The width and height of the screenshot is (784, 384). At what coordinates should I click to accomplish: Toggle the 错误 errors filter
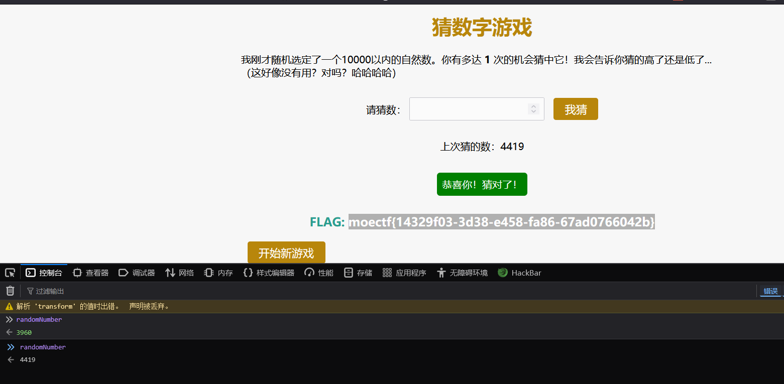click(x=770, y=291)
